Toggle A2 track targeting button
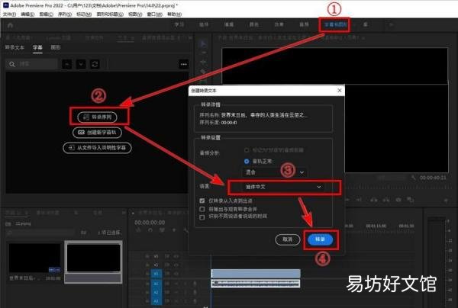The height and width of the screenshot is (308, 458). point(156,292)
